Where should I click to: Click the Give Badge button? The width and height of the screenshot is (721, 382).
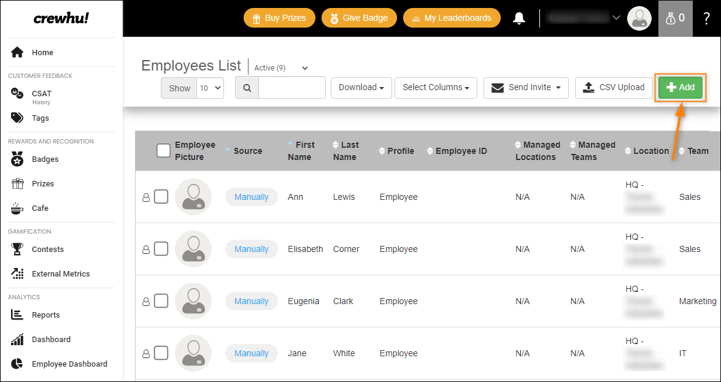(x=359, y=18)
